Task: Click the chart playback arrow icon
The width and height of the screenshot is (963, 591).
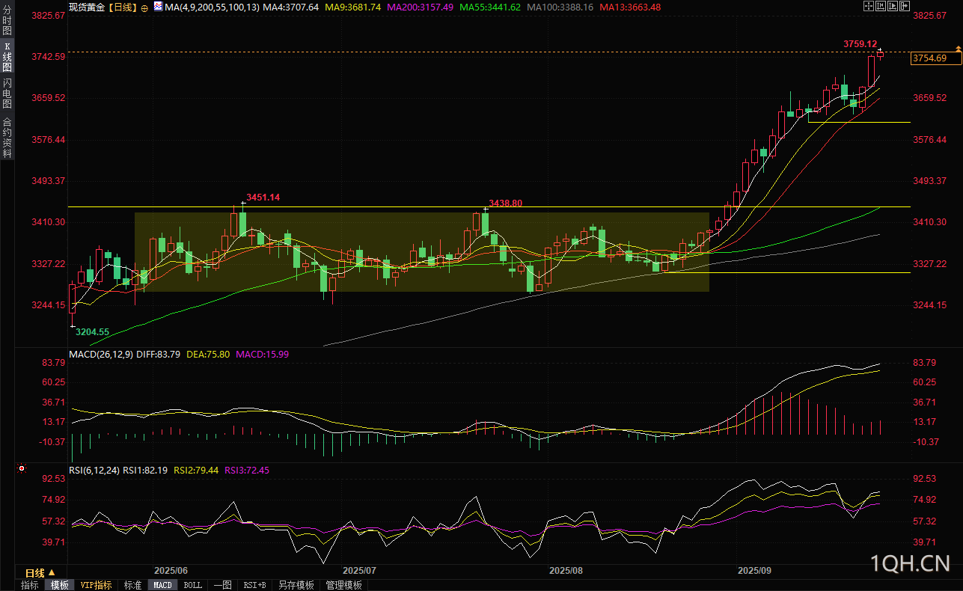Action: [x=892, y=6]
